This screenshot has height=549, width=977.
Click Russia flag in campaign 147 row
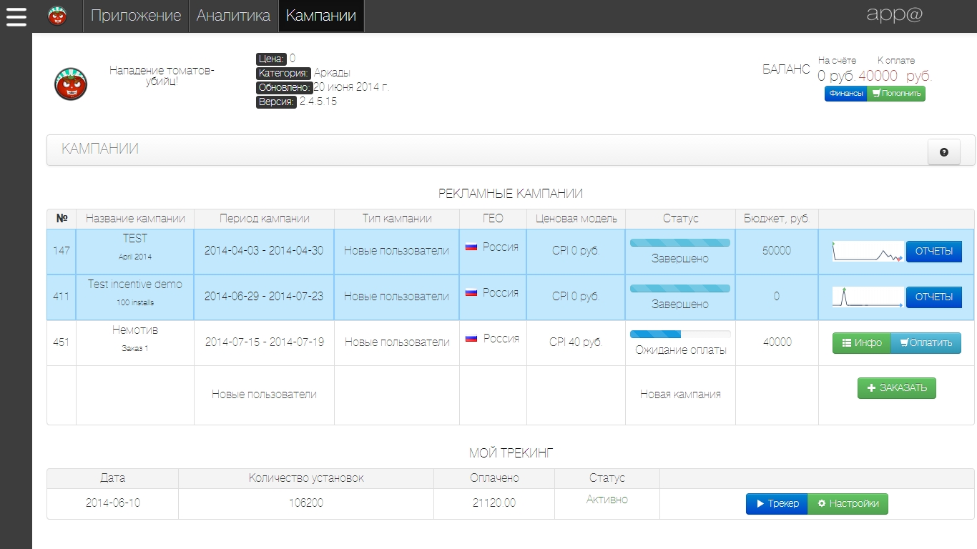pos(471,247)
